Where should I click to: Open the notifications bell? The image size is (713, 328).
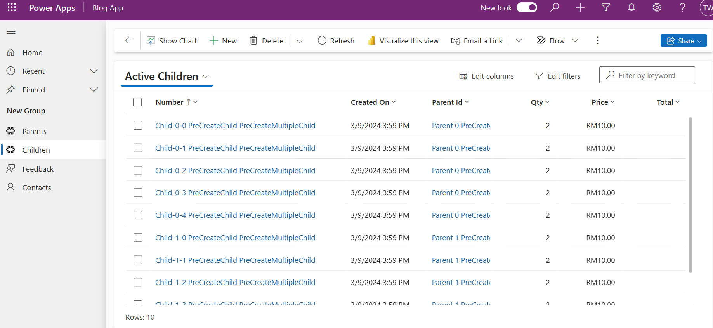(631, 7)
